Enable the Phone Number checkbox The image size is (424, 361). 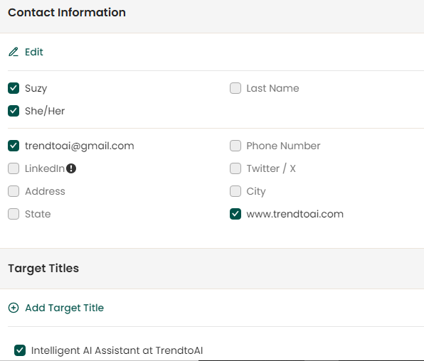[235, 146]
